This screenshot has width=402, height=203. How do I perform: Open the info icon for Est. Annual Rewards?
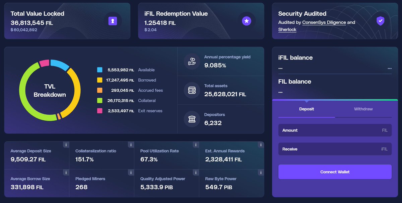click(x=261, y=144)
